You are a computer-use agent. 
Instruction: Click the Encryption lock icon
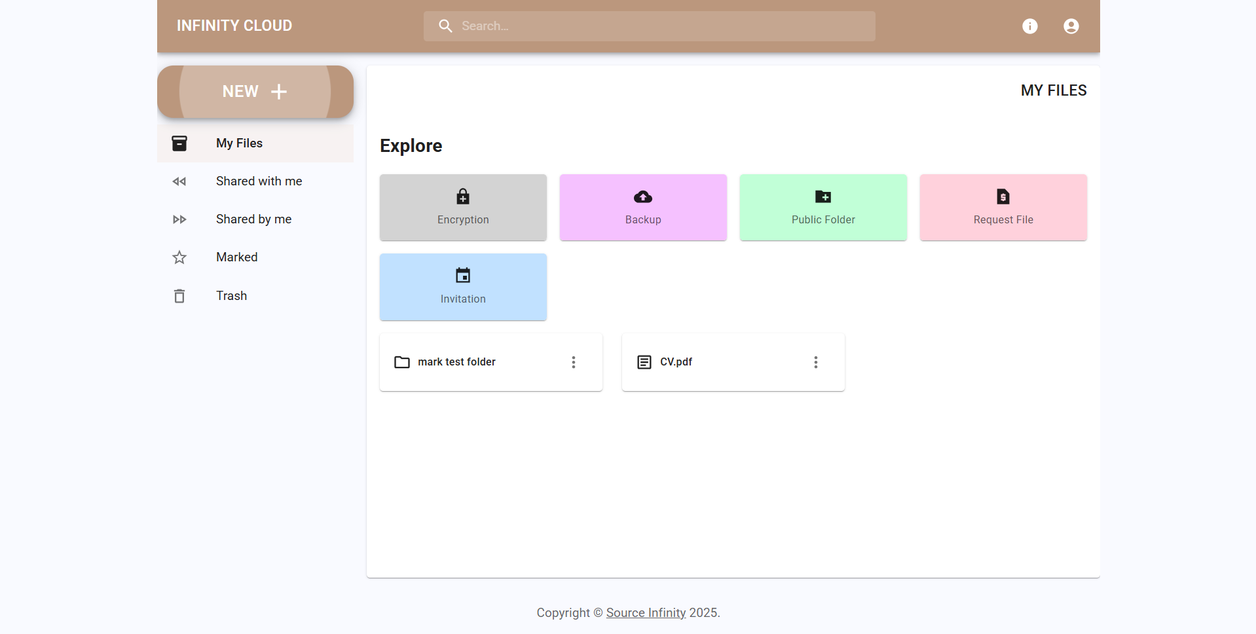pos(463,196)
